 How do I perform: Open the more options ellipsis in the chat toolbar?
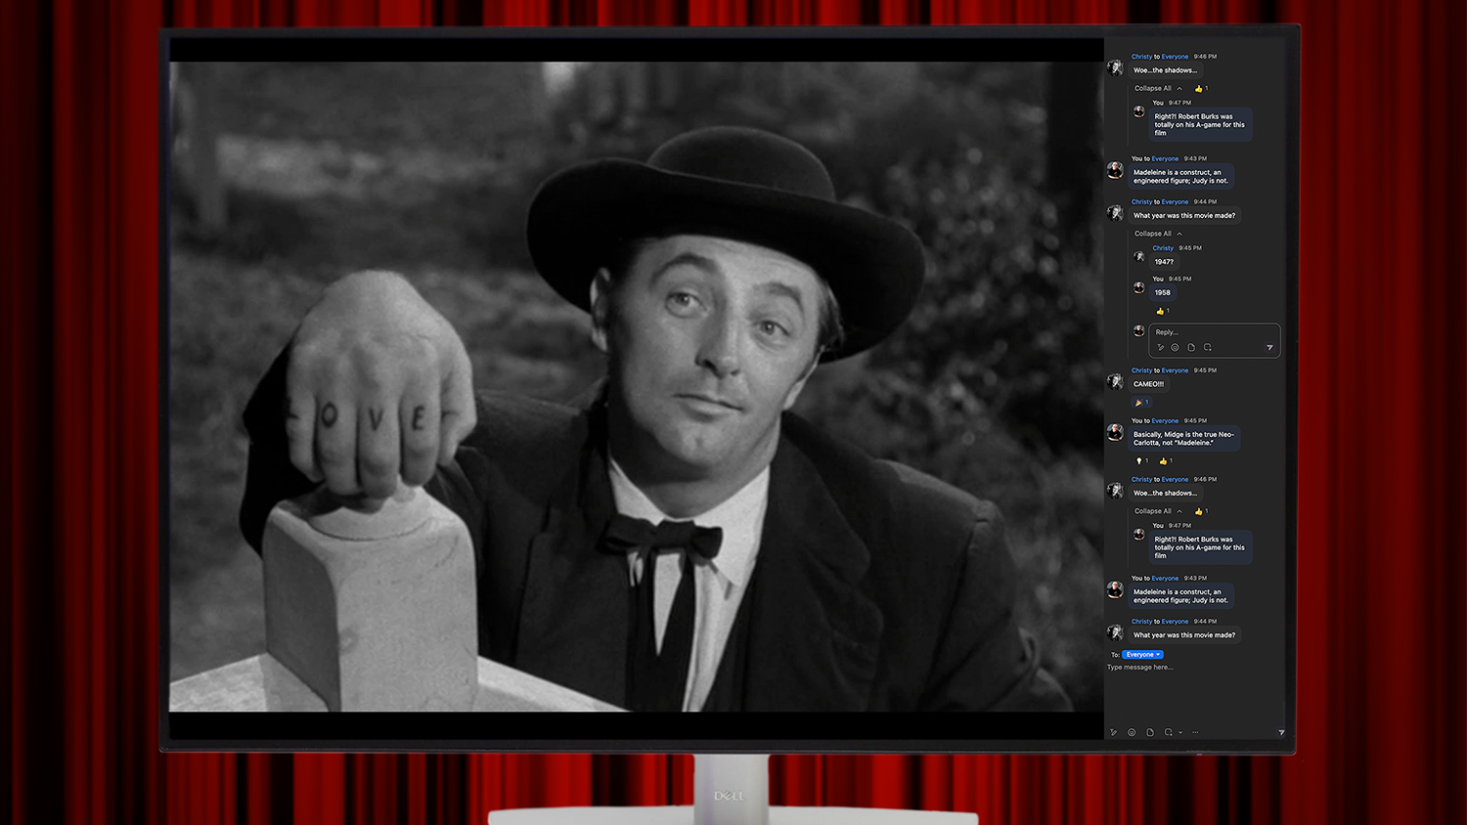coord(1195,732)
